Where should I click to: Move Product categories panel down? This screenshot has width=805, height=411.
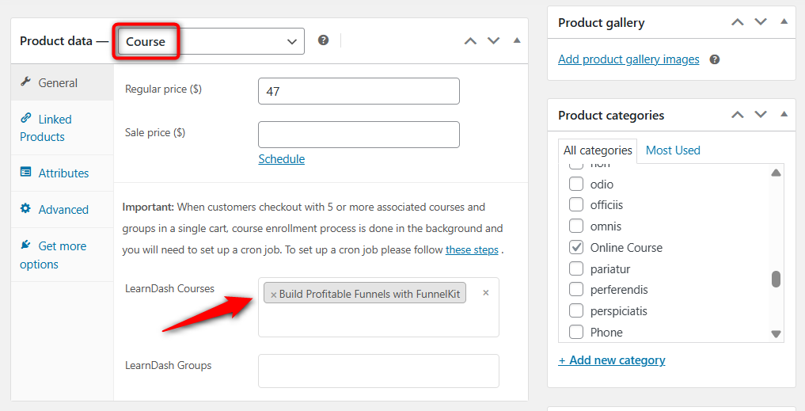761,115
